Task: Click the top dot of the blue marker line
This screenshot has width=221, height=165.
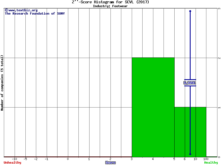Action: pyautogui.click(x=190, y=11)
